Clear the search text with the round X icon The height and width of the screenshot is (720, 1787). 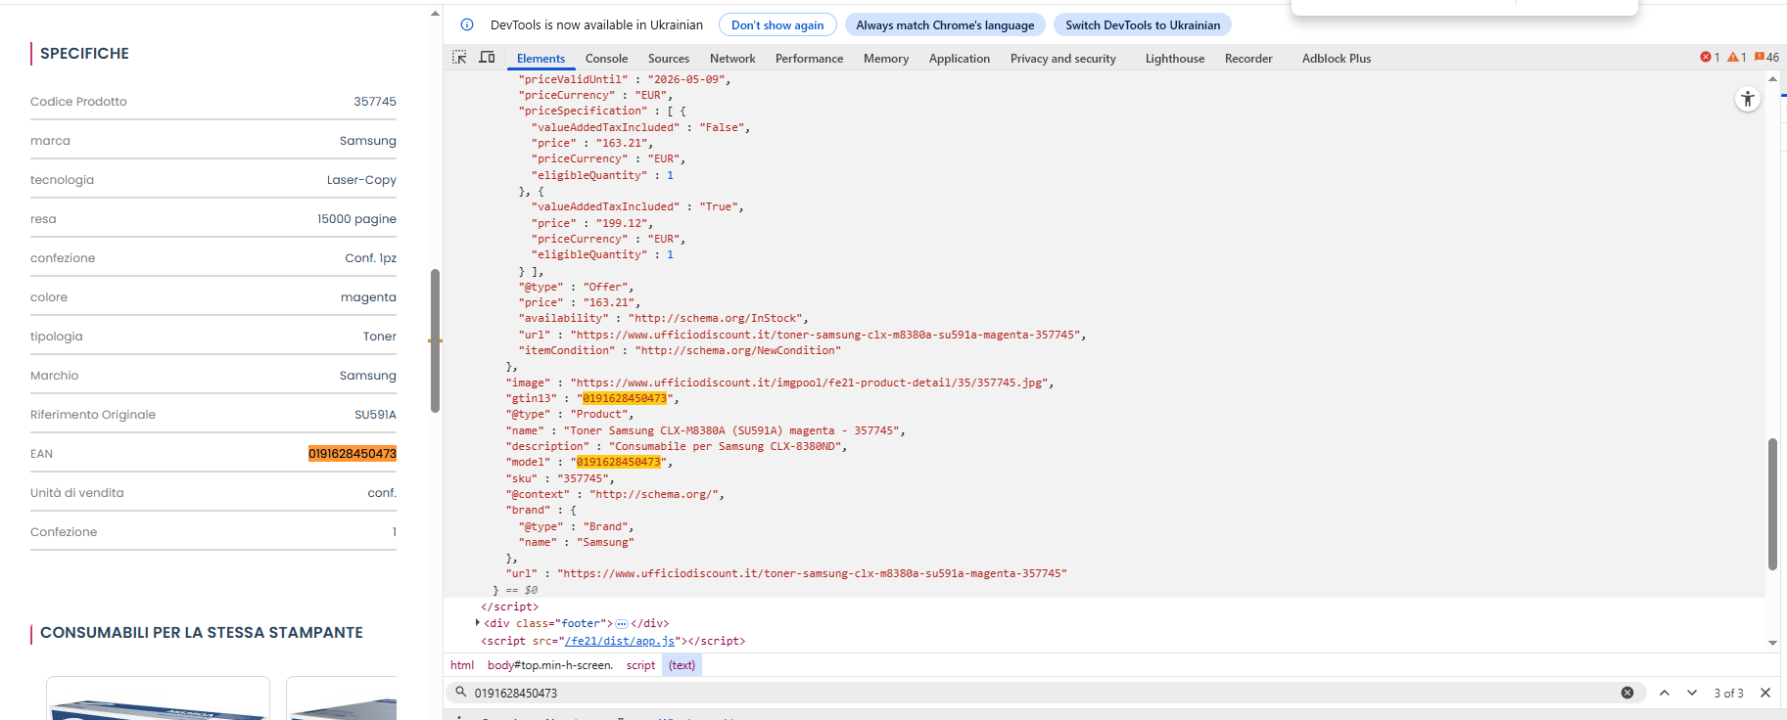1627,693
